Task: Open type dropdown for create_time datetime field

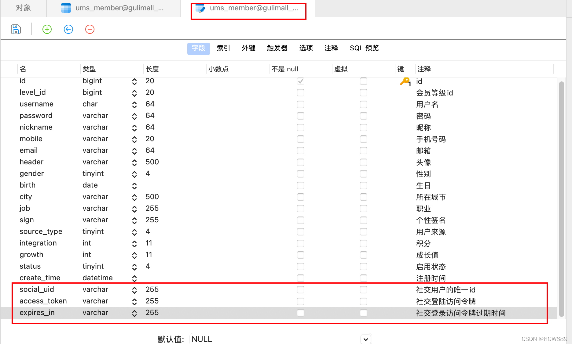Action: point(134,278)
